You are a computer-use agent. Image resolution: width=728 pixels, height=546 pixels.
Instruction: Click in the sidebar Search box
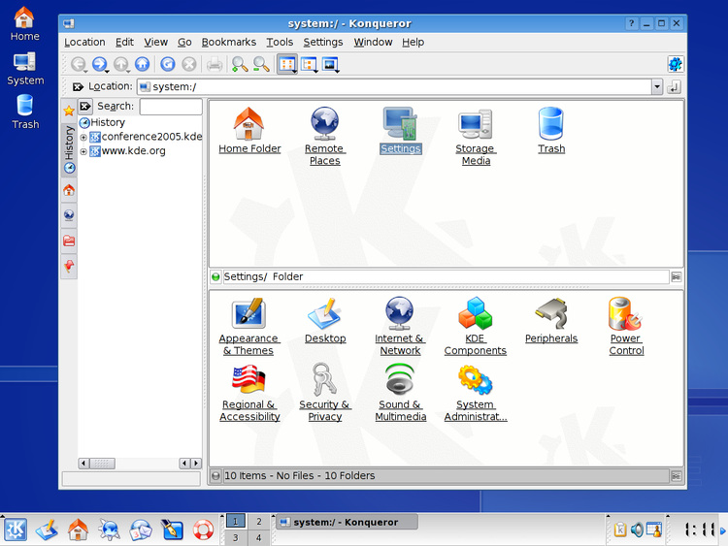[x=171, y=107]
